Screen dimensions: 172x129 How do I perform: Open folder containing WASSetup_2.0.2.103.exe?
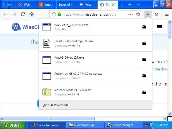tap(144, 27)
